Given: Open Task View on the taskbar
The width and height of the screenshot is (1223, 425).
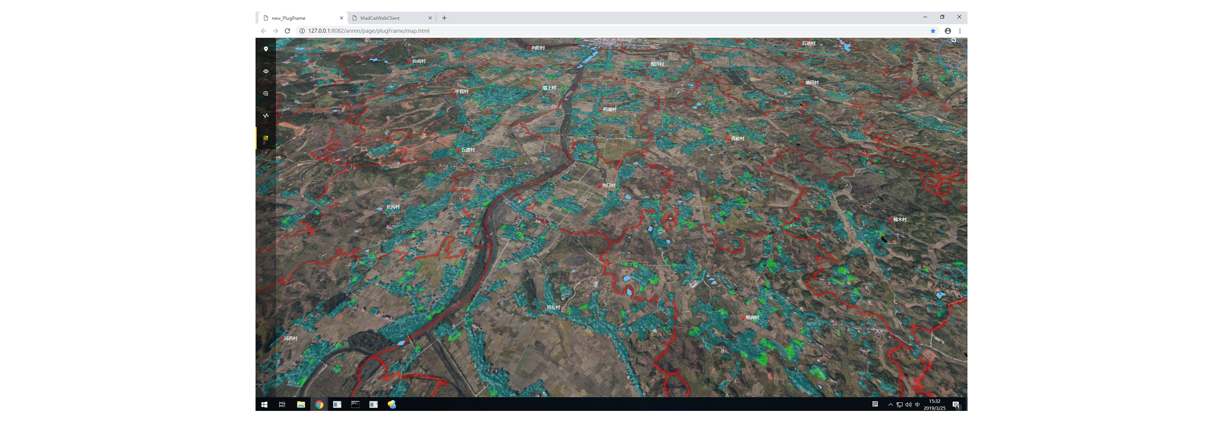Looking at the screenshot, I should coord(282,405).
